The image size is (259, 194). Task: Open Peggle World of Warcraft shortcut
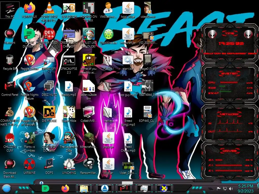pyautogui.click(x=29, y=116)
